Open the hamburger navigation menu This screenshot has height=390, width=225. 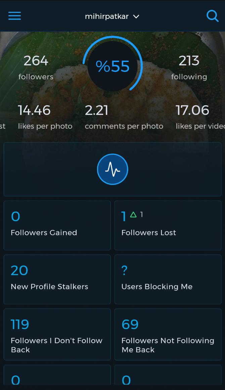click(x=14, y=16)
